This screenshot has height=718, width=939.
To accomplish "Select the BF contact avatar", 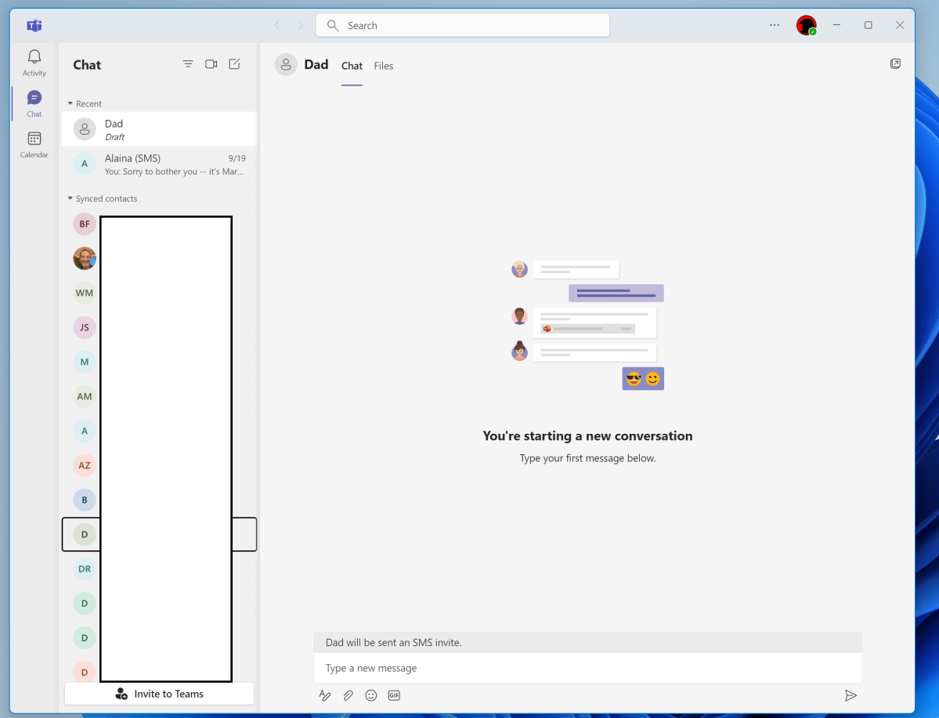I will (85, 224).
